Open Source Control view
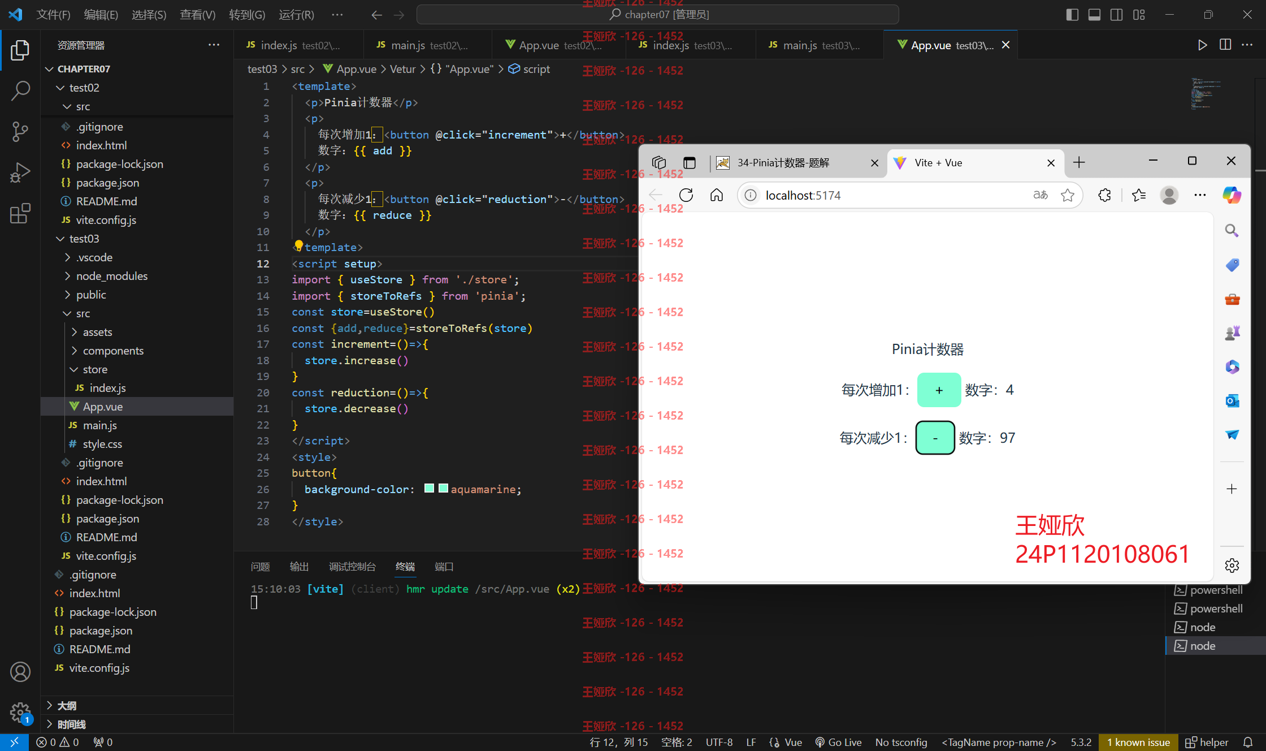Viewport: 1266px width, 751px height. [x=20, y=131]
